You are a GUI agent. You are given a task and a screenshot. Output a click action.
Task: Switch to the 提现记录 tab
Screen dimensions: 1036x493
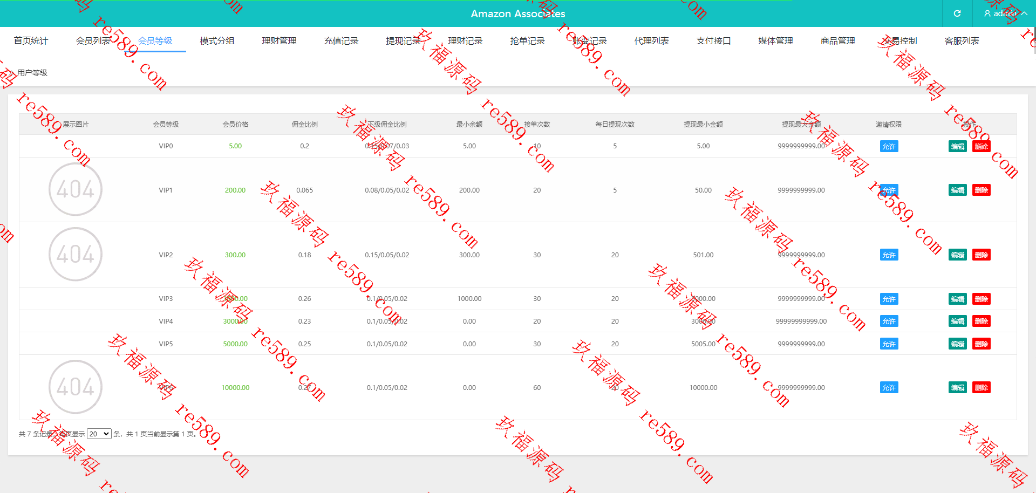click(403, 40)
